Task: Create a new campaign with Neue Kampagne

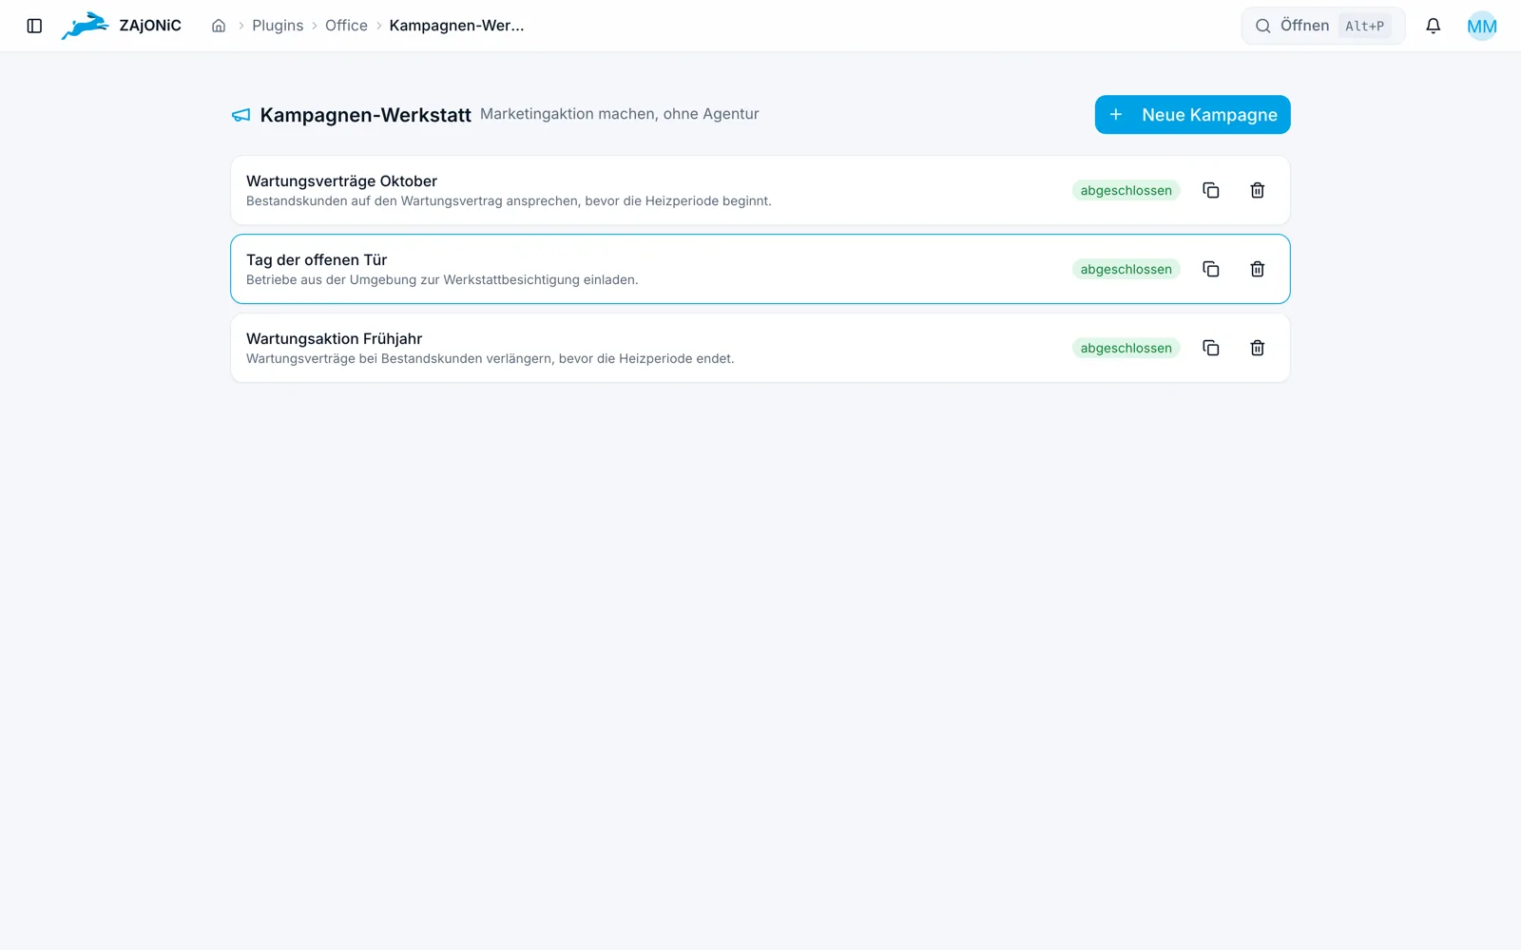Action: point(1192,115)
